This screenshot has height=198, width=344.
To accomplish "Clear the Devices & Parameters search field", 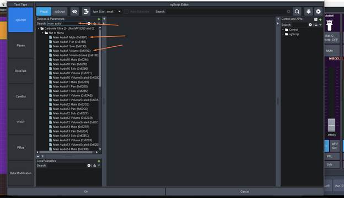I will click(89, 24).
